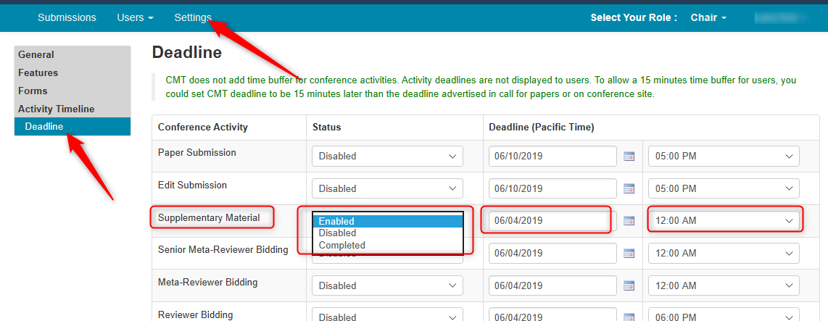Image resolution: width=828 pixels, height=321 pixels.
Task: Open calendar picker for Paper Submission deadline
Action: coord(629,157)
